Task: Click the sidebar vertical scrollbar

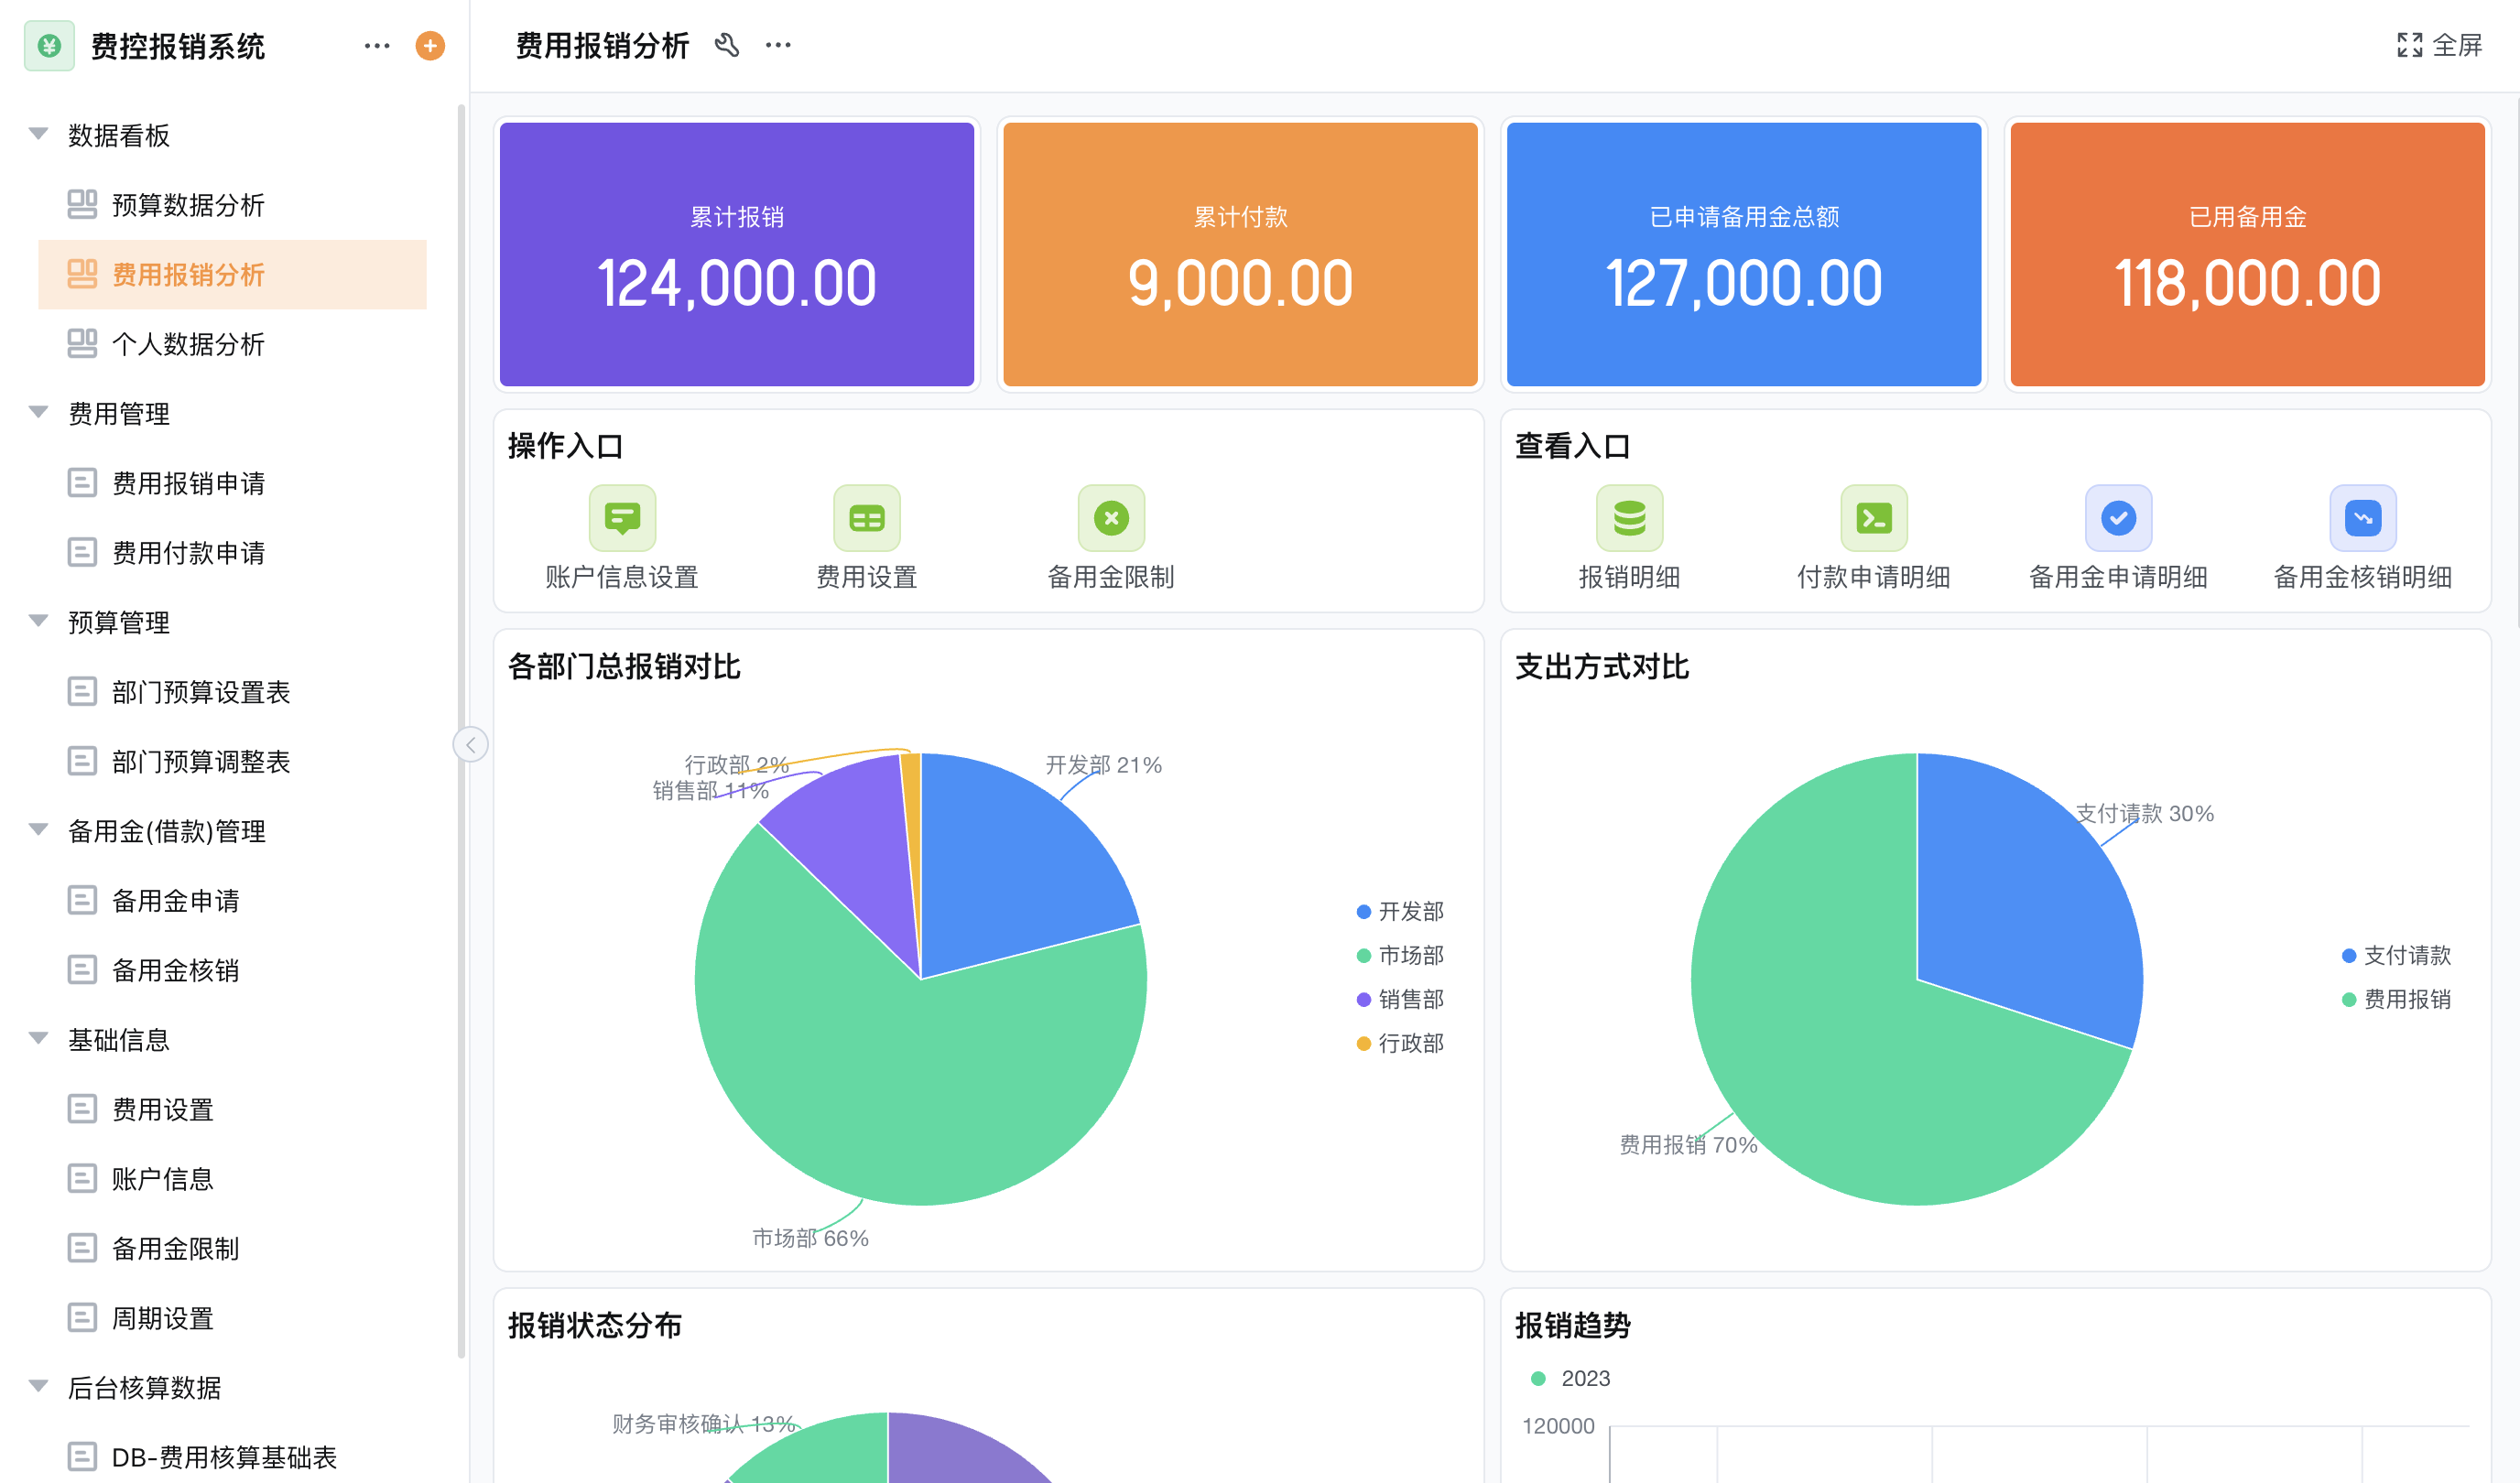Action: tap(461, 730)
